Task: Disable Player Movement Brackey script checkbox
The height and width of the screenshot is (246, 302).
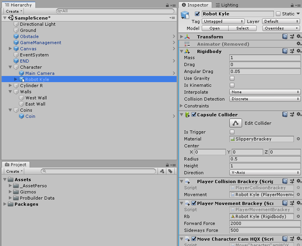Action: 194,203
